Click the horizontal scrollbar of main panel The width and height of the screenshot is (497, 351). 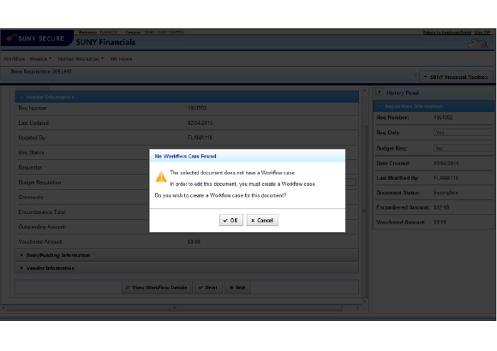click(174, 307)
